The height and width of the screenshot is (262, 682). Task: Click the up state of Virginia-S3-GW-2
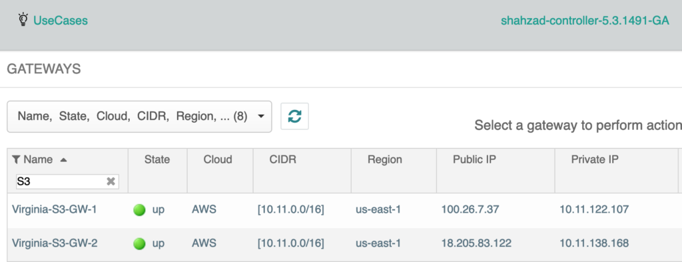pyautogui.click(x=159, y=244)
